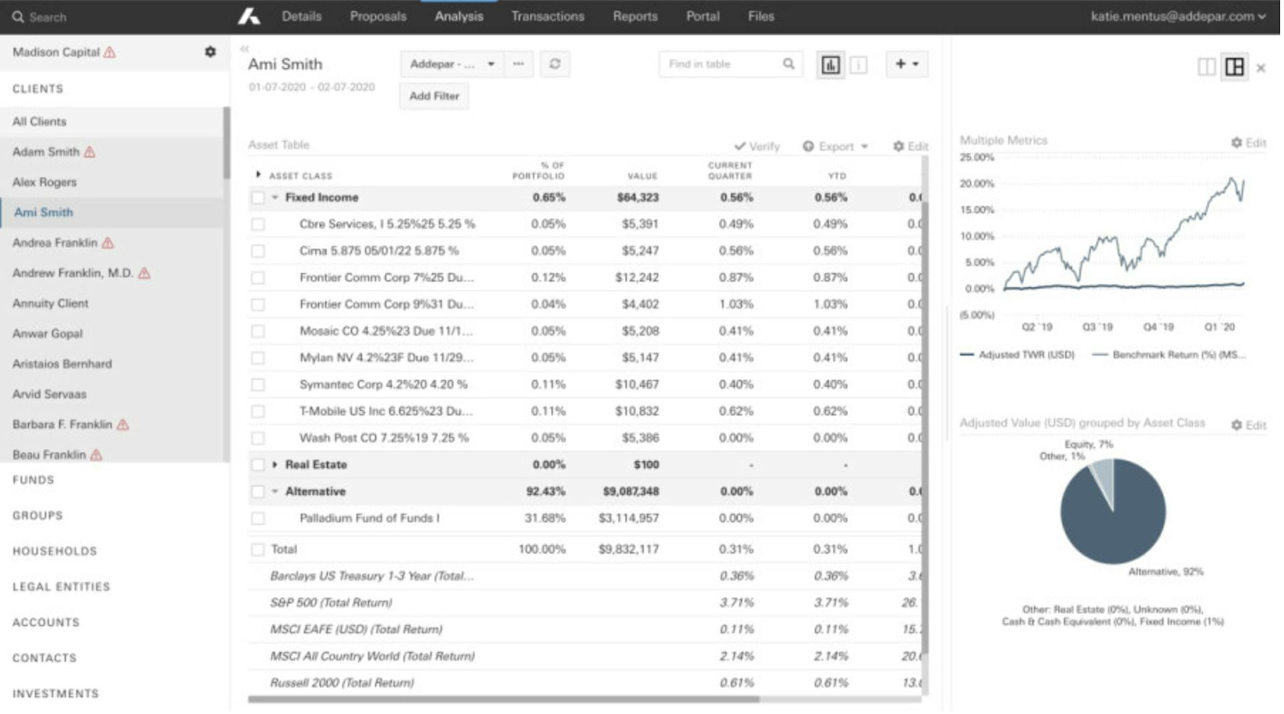Open Madison Capital settings gear
The image size is (1284, 714).
click(210, 51)
